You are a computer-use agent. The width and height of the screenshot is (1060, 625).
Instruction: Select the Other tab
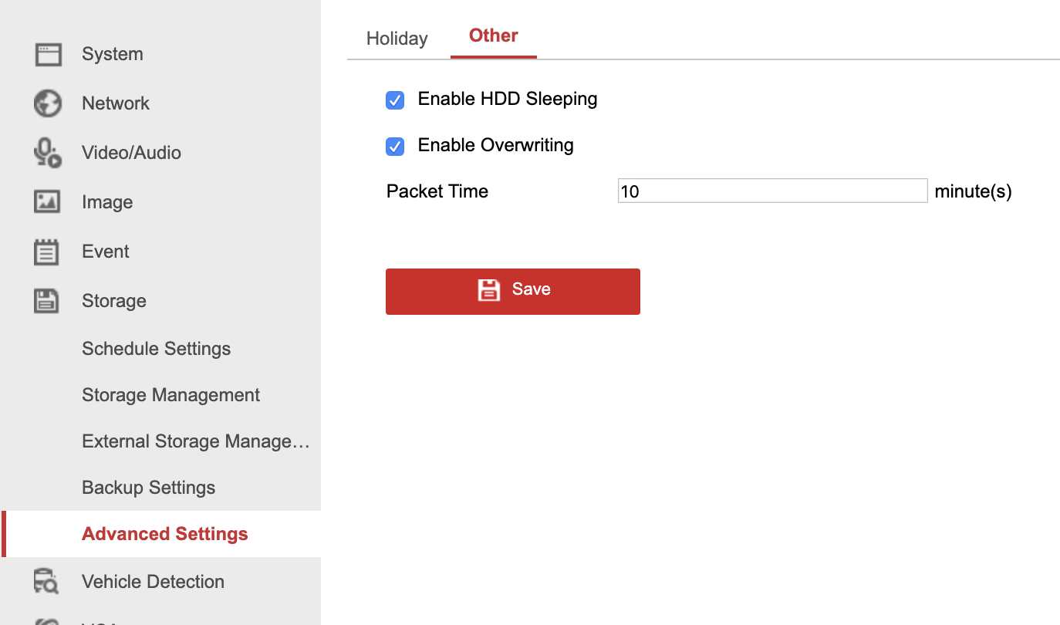tap(494, 36)
